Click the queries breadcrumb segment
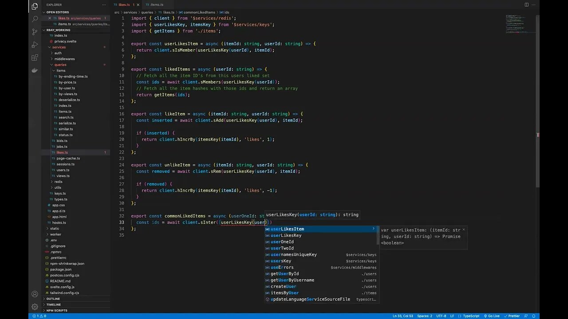Image resolution: width=568 pixels, height=319 pixels. coord(147,12)
